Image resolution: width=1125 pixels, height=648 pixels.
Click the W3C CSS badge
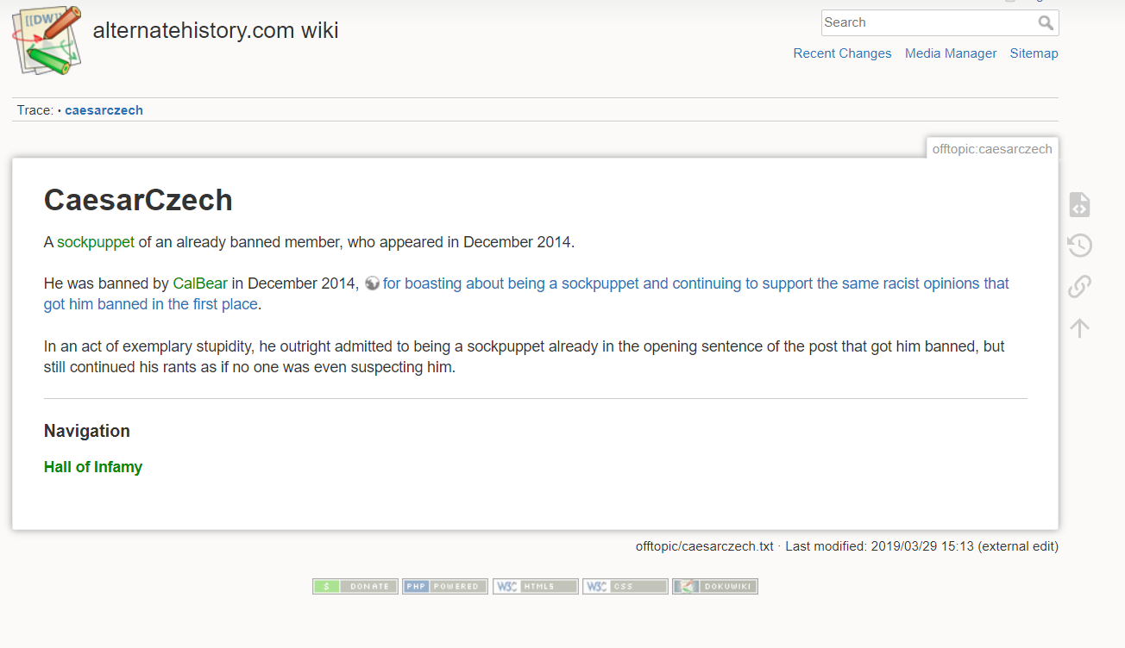[625, 587]
